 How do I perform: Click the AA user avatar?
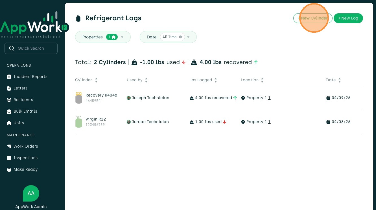tap(31, 193)
